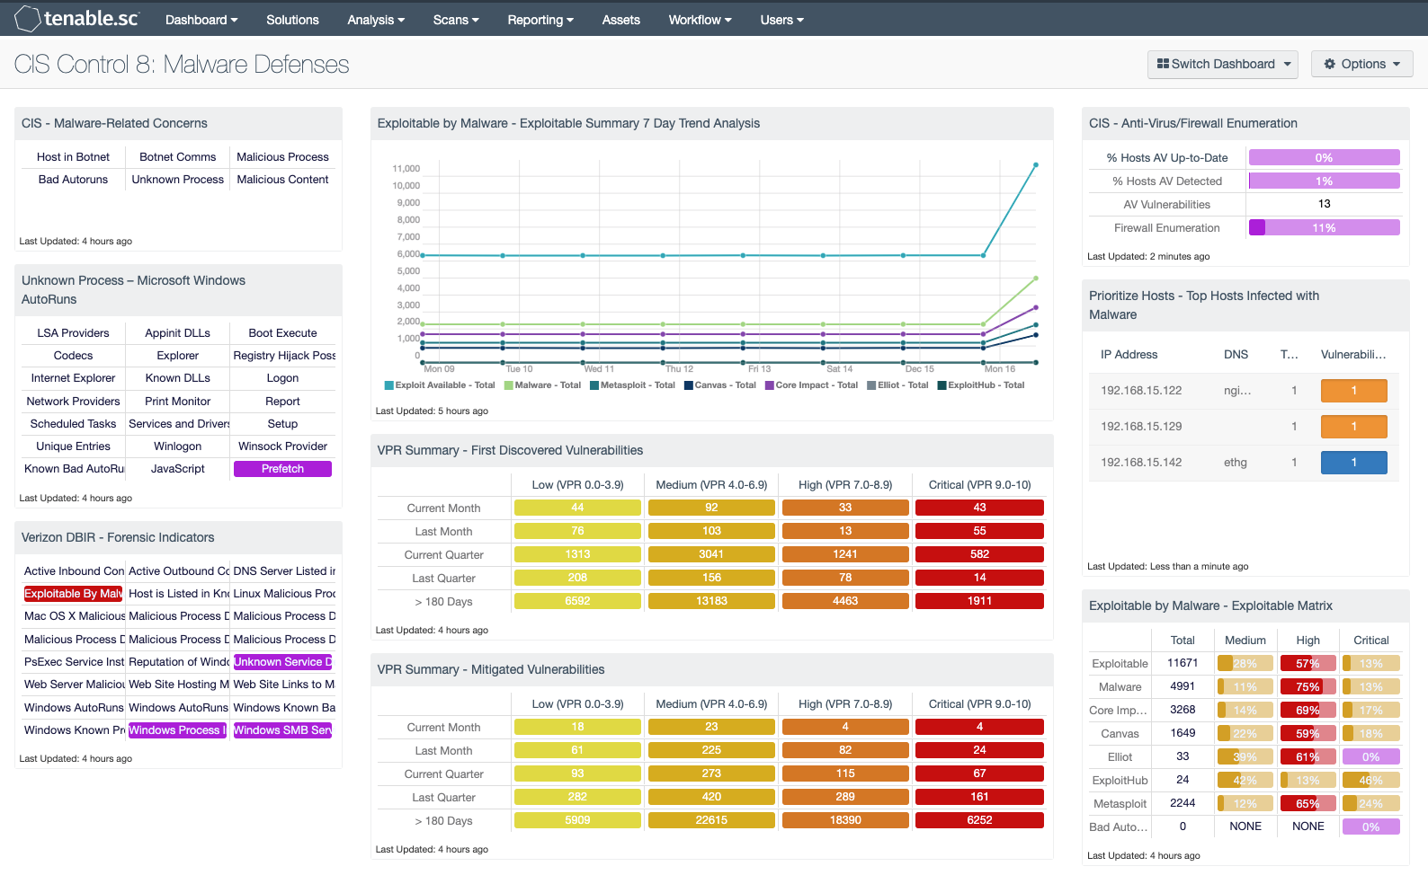Toggle Exploit Available series legend square

coord(389,385)
